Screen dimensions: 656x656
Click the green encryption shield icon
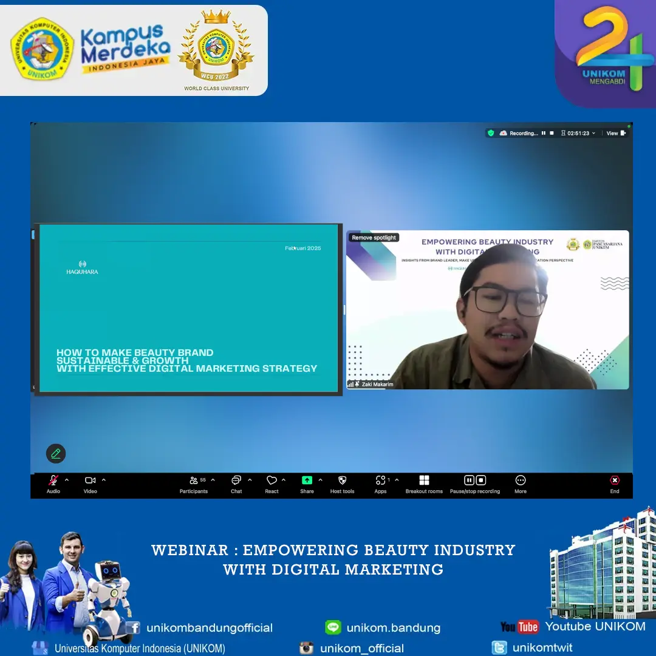(x=491, y=133)
